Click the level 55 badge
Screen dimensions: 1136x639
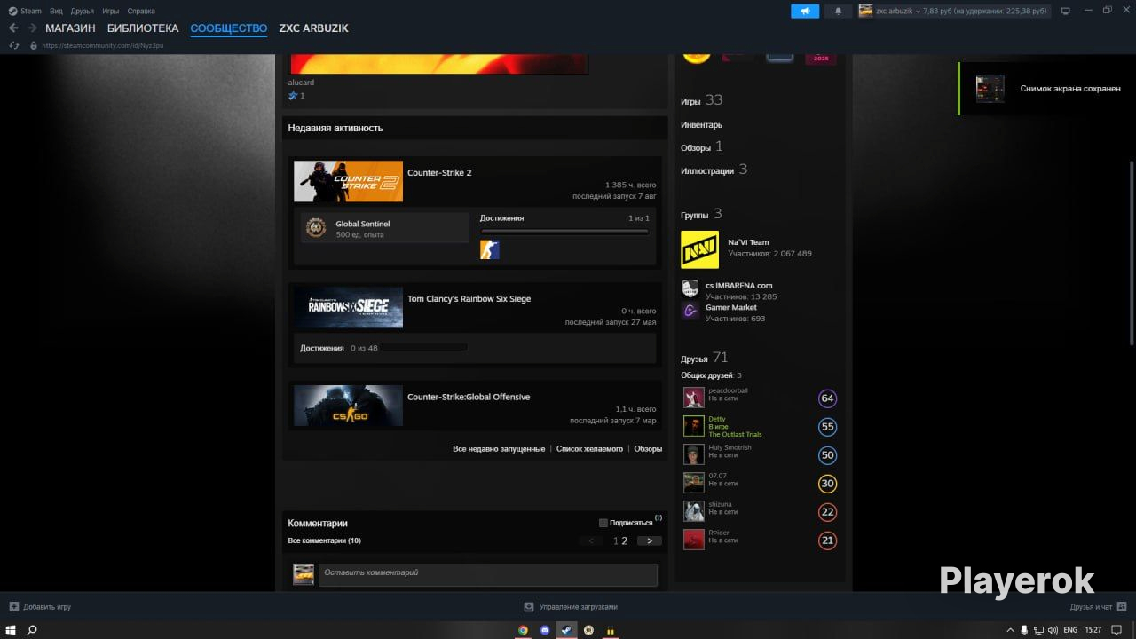click(827, 427)
